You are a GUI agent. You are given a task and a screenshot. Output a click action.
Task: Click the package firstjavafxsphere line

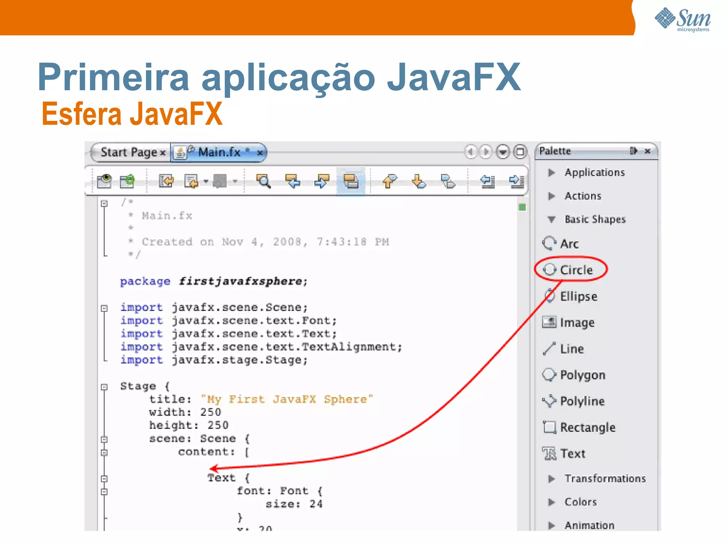pyautogui.click(x=214, y=281)
